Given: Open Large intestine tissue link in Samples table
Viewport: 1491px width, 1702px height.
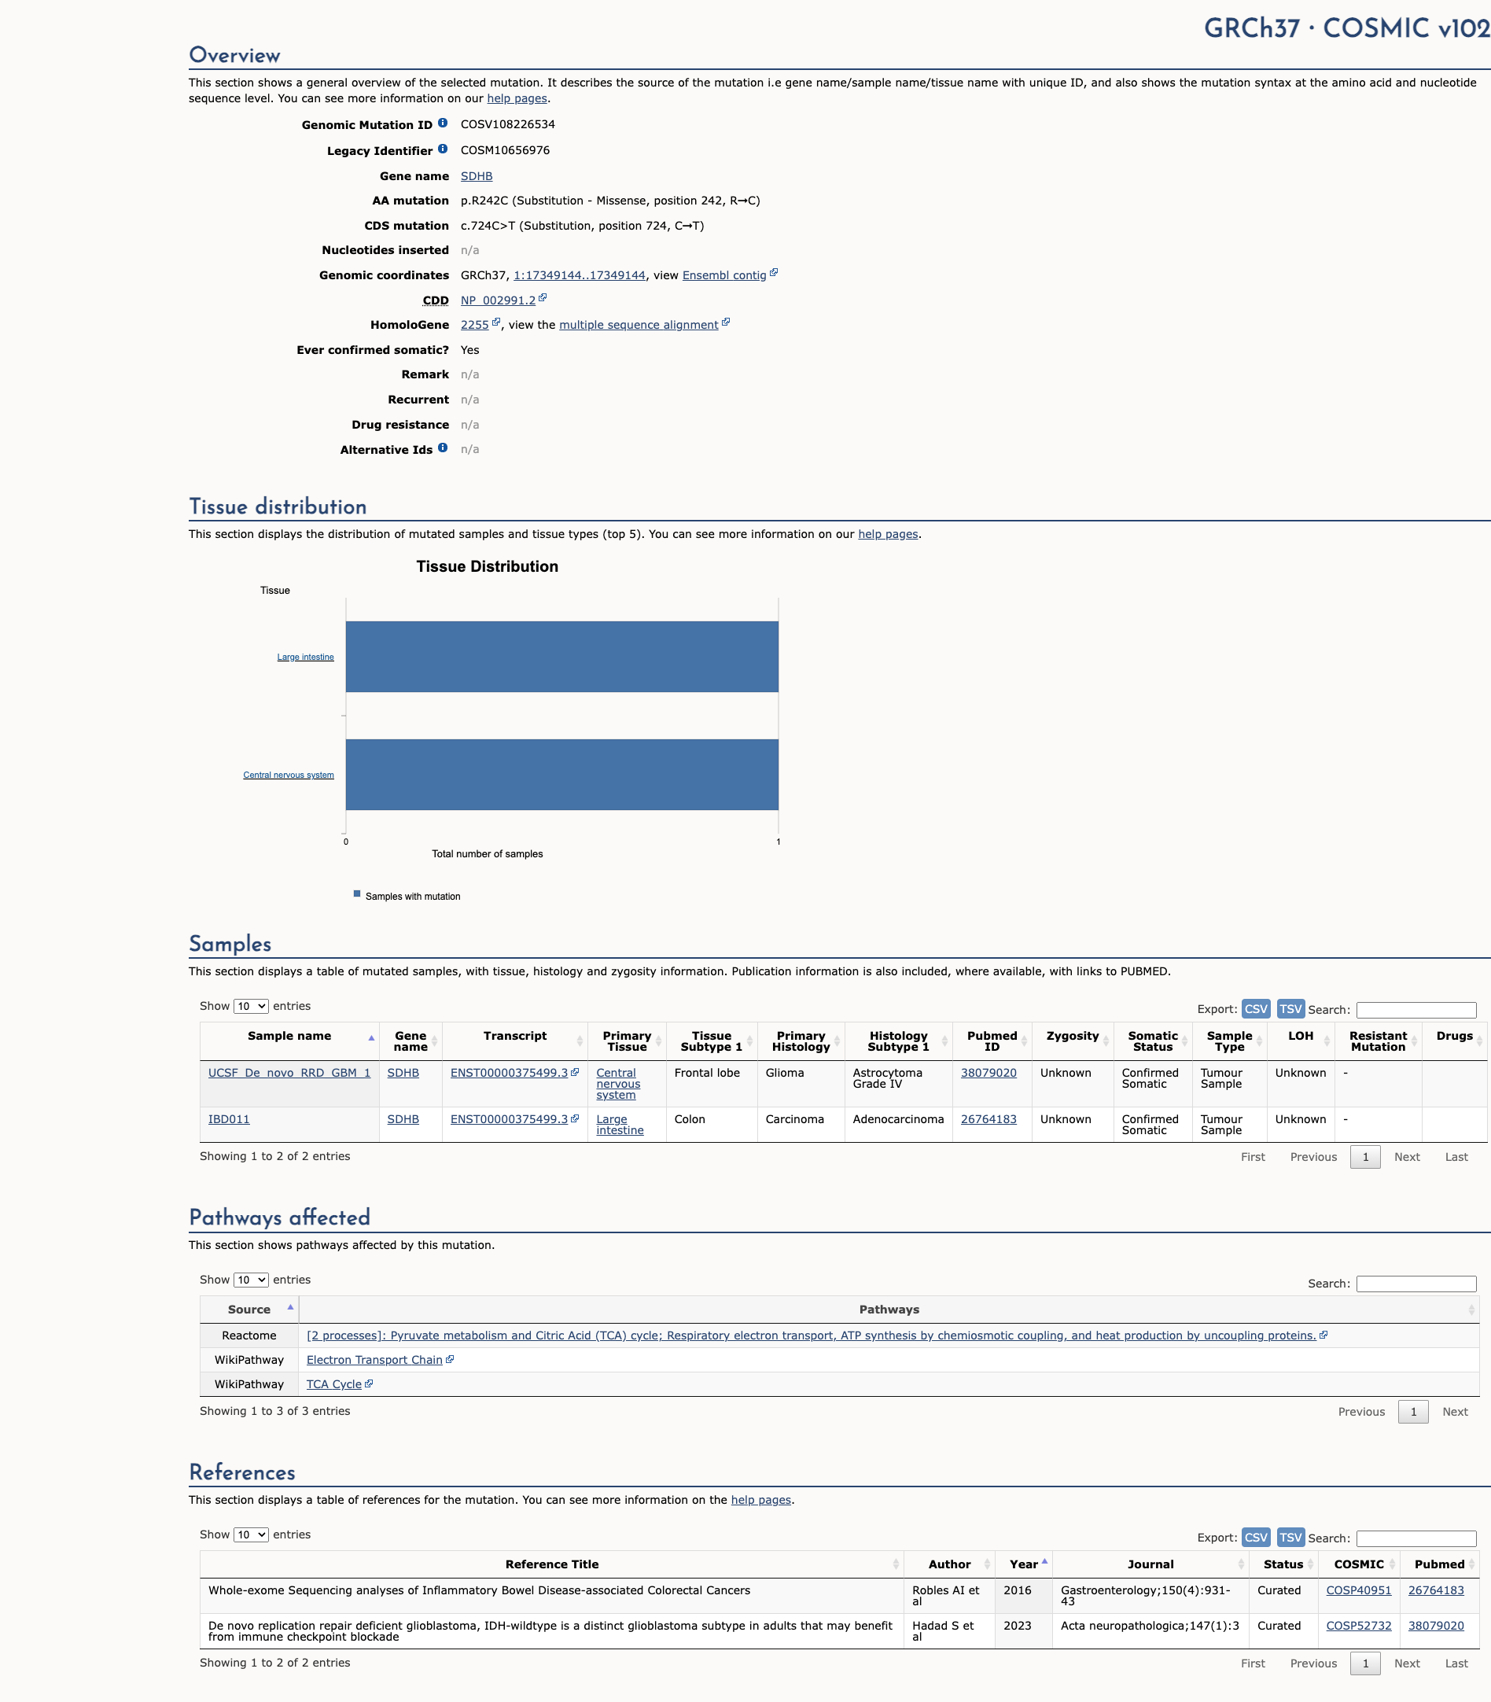Looking at the screenshot, I should point(620,1125).
